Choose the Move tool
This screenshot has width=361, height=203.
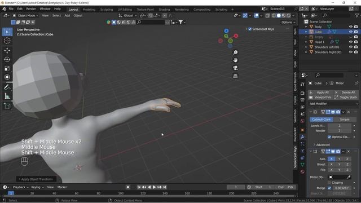click(7, 50)
